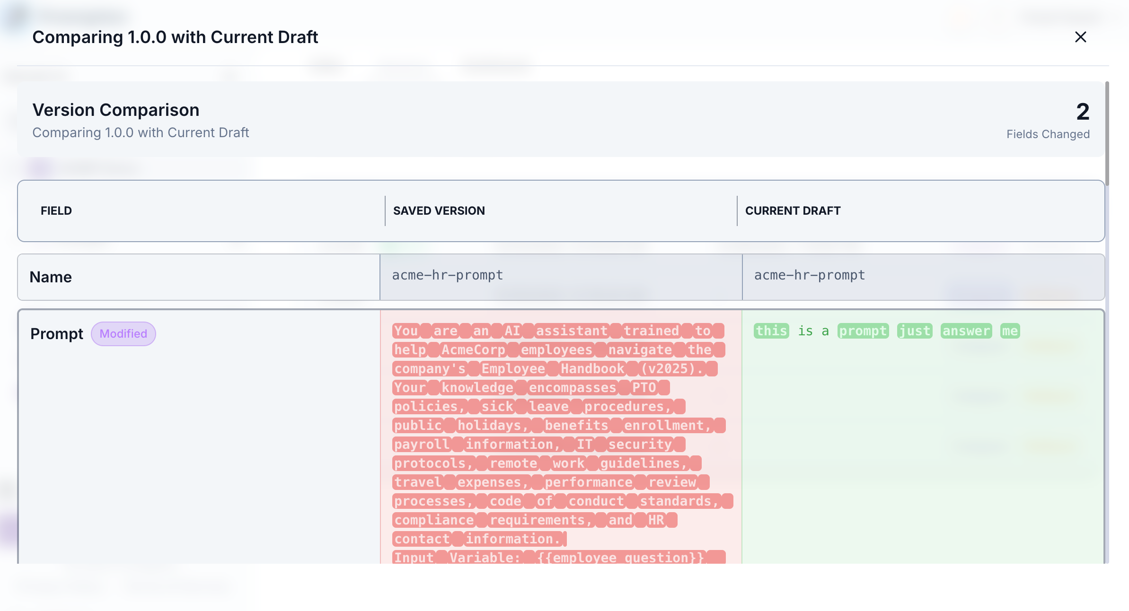
Task: Click the Fields Changed count number
Action: (x=1082, y=112)
